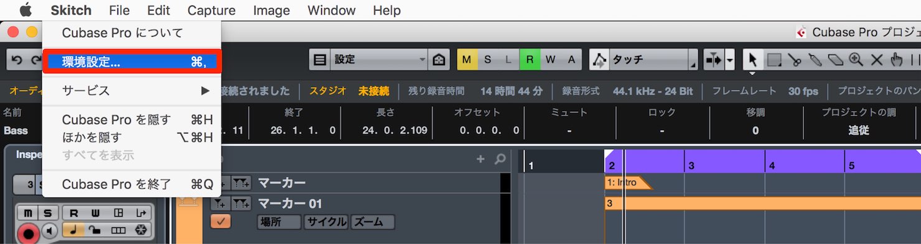Expand the サービス submenu

[x=131, y=90]
